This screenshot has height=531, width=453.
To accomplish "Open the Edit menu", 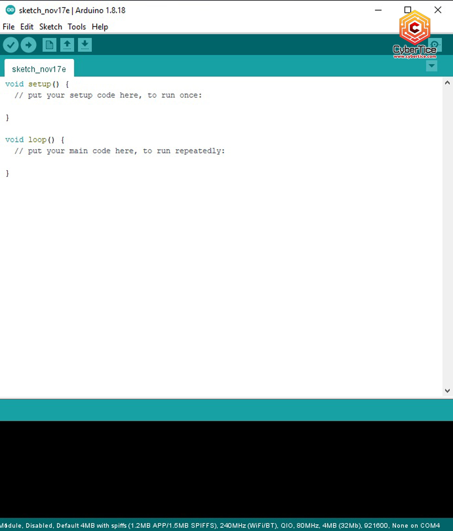I will point(27,27).
